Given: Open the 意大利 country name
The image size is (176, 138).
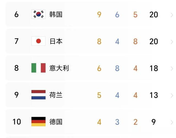Looking at the screenshot, I should click(x=59, y=68).
